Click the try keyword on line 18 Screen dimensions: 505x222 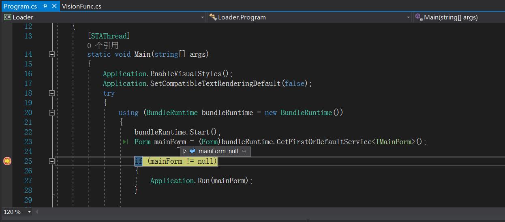(109, 94)
